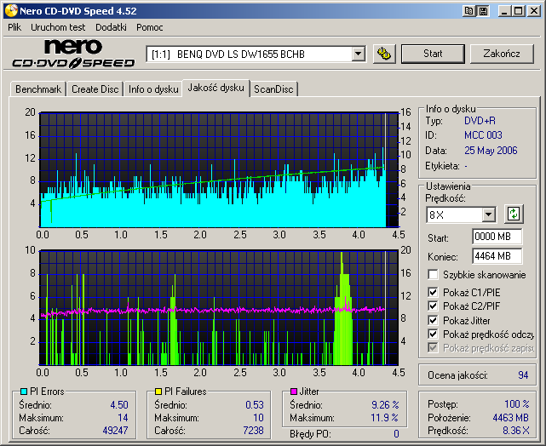
Task: Click the PI Errors maximum 14
Action: (123, 417)
